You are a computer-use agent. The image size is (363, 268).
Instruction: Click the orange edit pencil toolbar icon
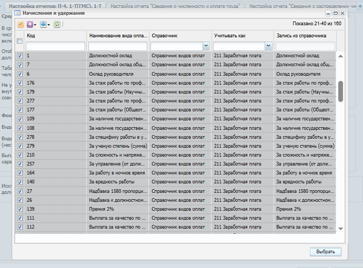pyautogui.click(x=21, y=24)
